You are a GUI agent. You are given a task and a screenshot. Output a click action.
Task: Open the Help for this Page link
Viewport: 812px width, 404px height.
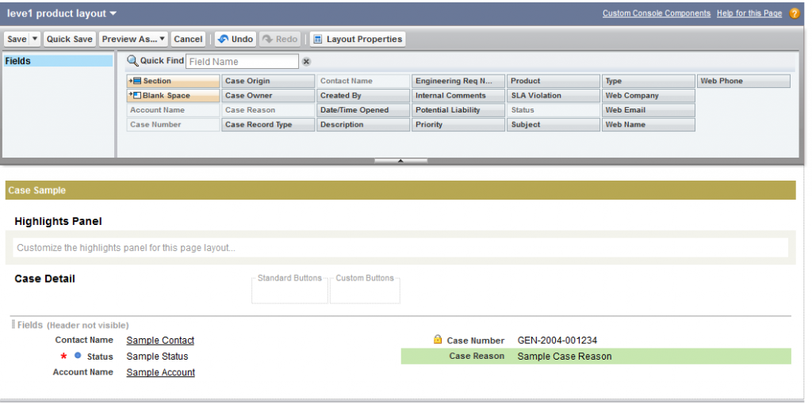pos(749,13)
